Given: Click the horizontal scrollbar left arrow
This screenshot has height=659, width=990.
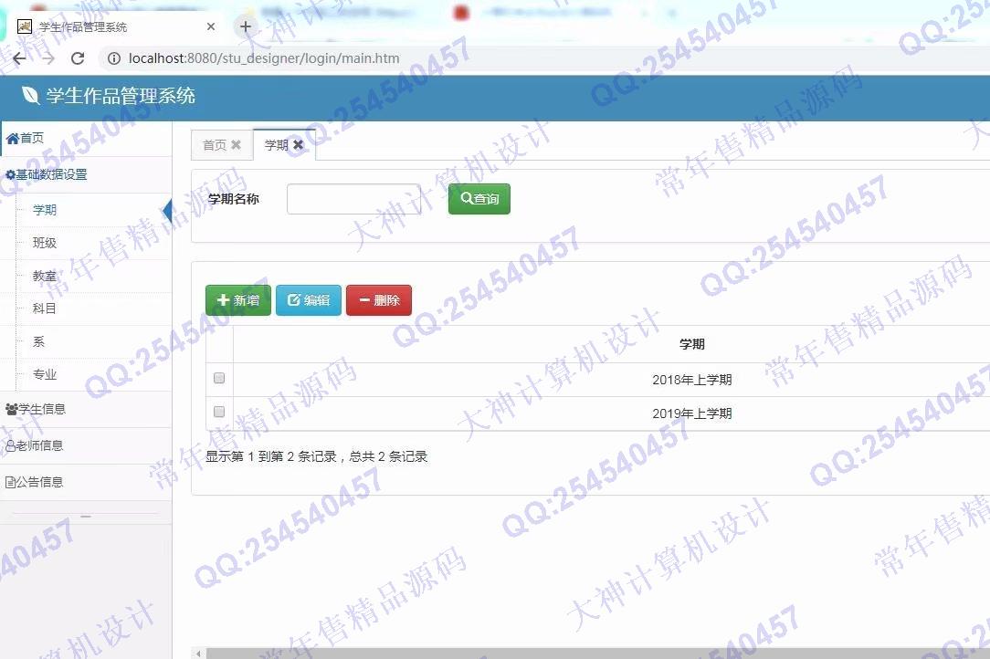Looking at the screenshot, I should coord(198,654).
